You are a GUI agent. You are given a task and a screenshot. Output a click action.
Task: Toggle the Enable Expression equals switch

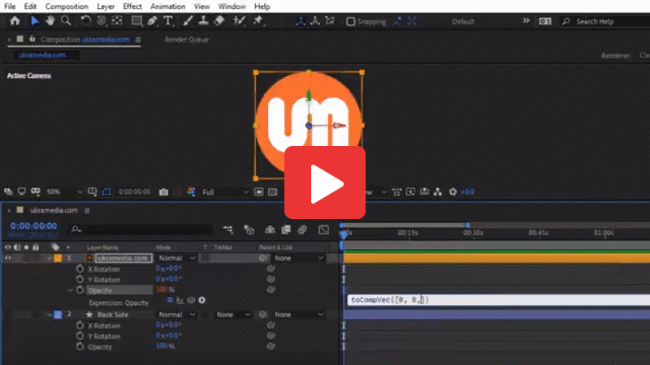pos(170,300)
